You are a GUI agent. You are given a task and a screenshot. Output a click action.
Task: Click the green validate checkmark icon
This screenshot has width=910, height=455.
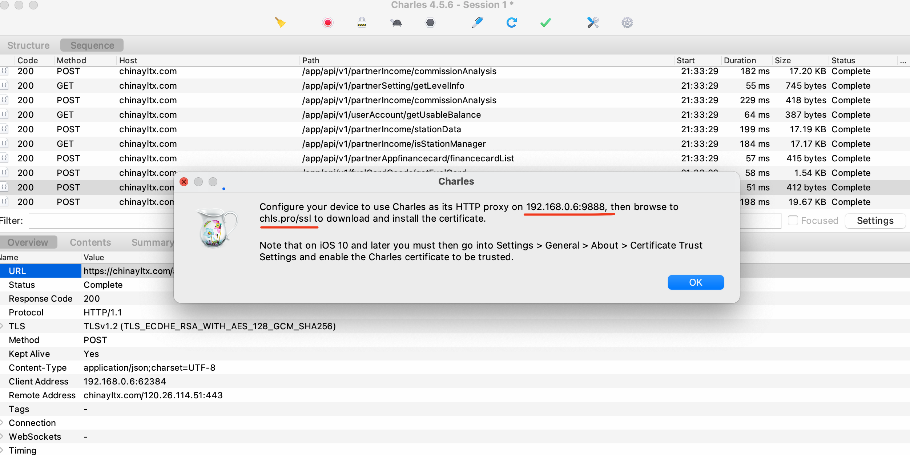[545, 23]
